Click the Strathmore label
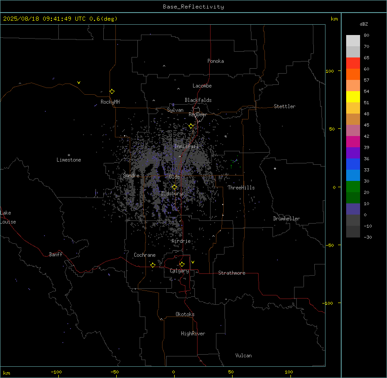 (x=232, y=273)
